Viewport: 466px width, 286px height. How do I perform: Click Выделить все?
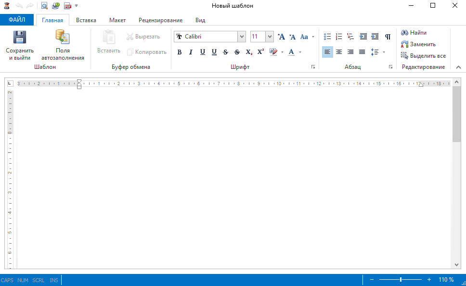[424, 56]
